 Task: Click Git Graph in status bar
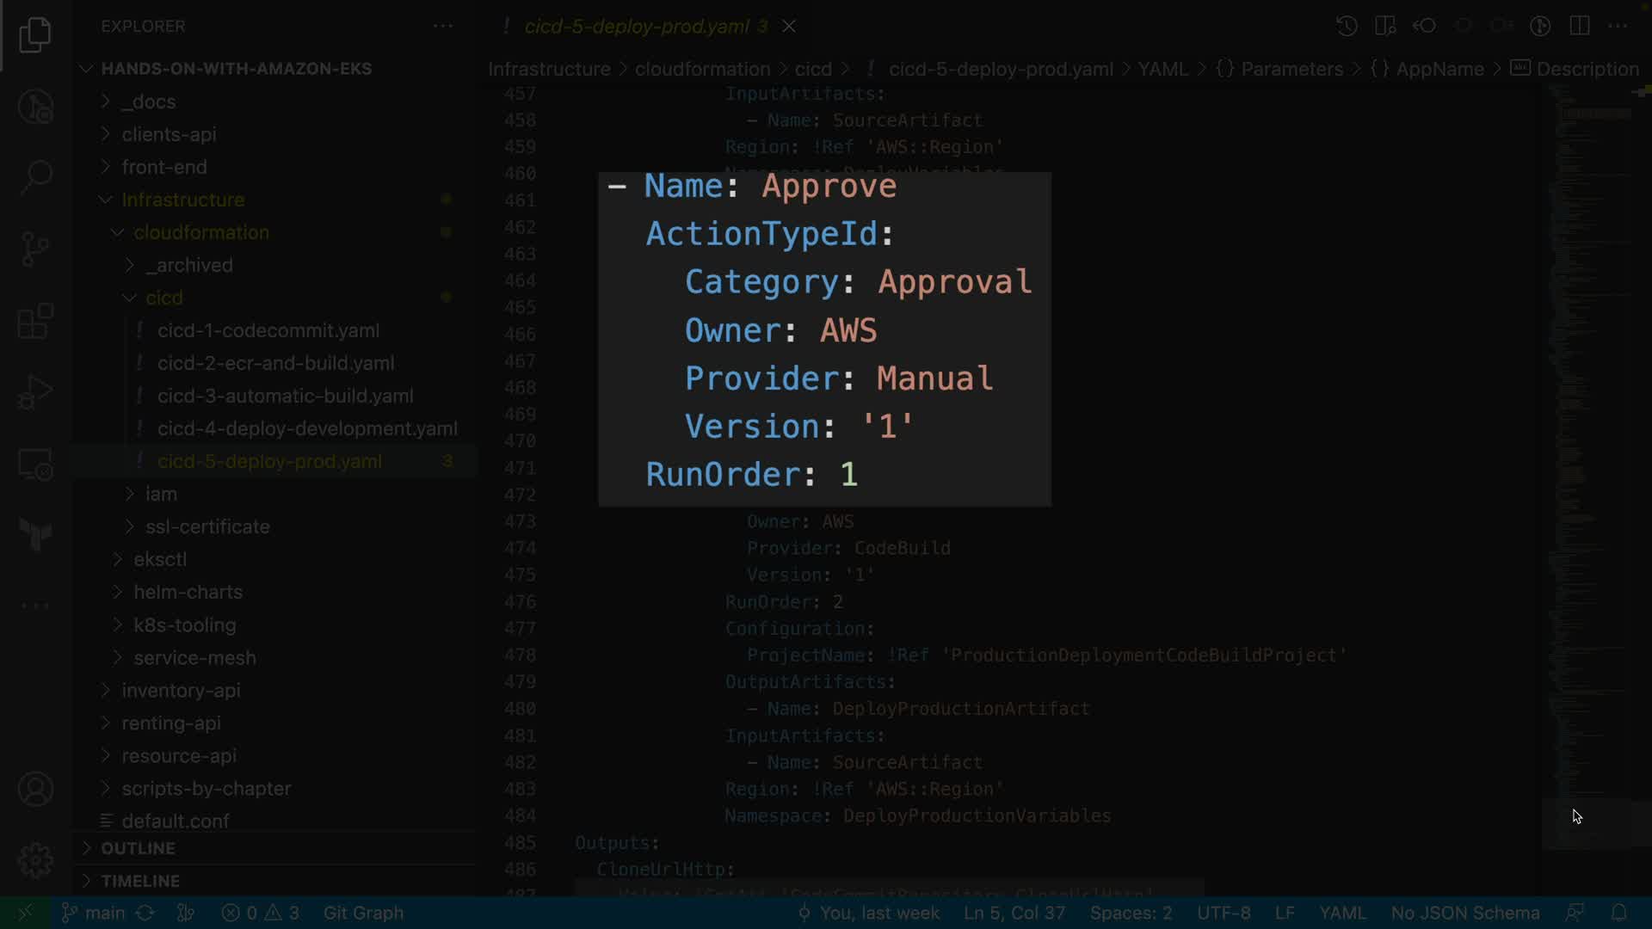tap(363, 913)
